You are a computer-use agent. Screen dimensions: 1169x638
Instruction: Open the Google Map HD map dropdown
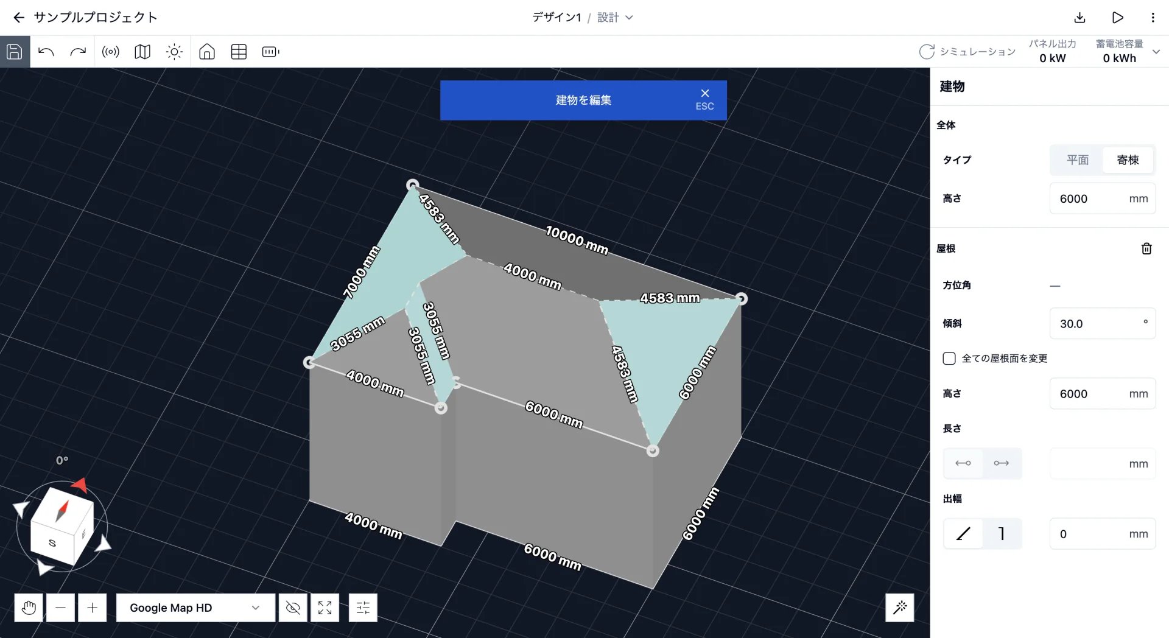(195, 608)
